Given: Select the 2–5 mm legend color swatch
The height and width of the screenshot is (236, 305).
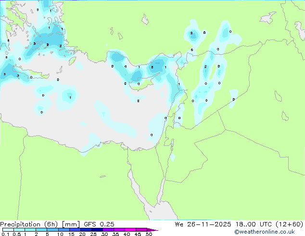Looking at the screenshot, I should click(41, 230).
